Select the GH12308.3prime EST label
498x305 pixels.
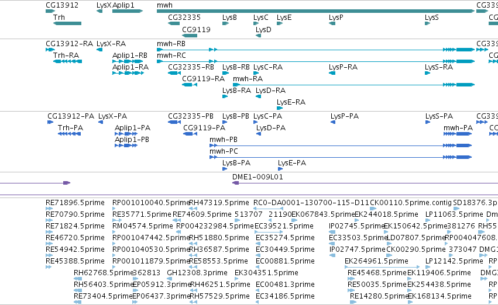coord(197,273)
